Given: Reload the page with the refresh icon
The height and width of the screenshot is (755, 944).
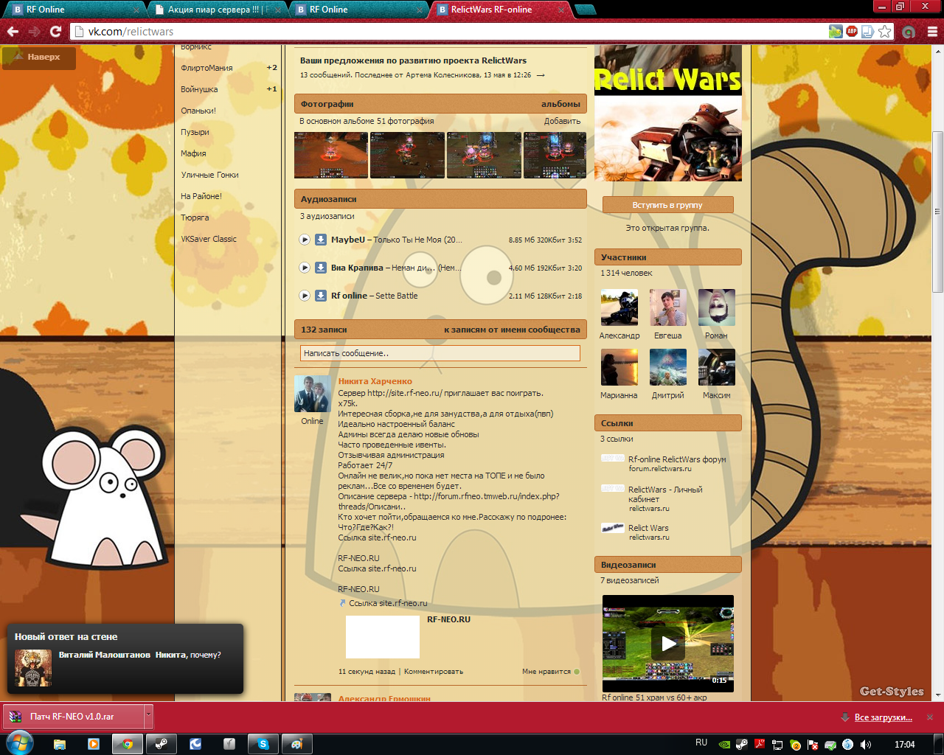Looking at the screenshot, I should [55, 31].
